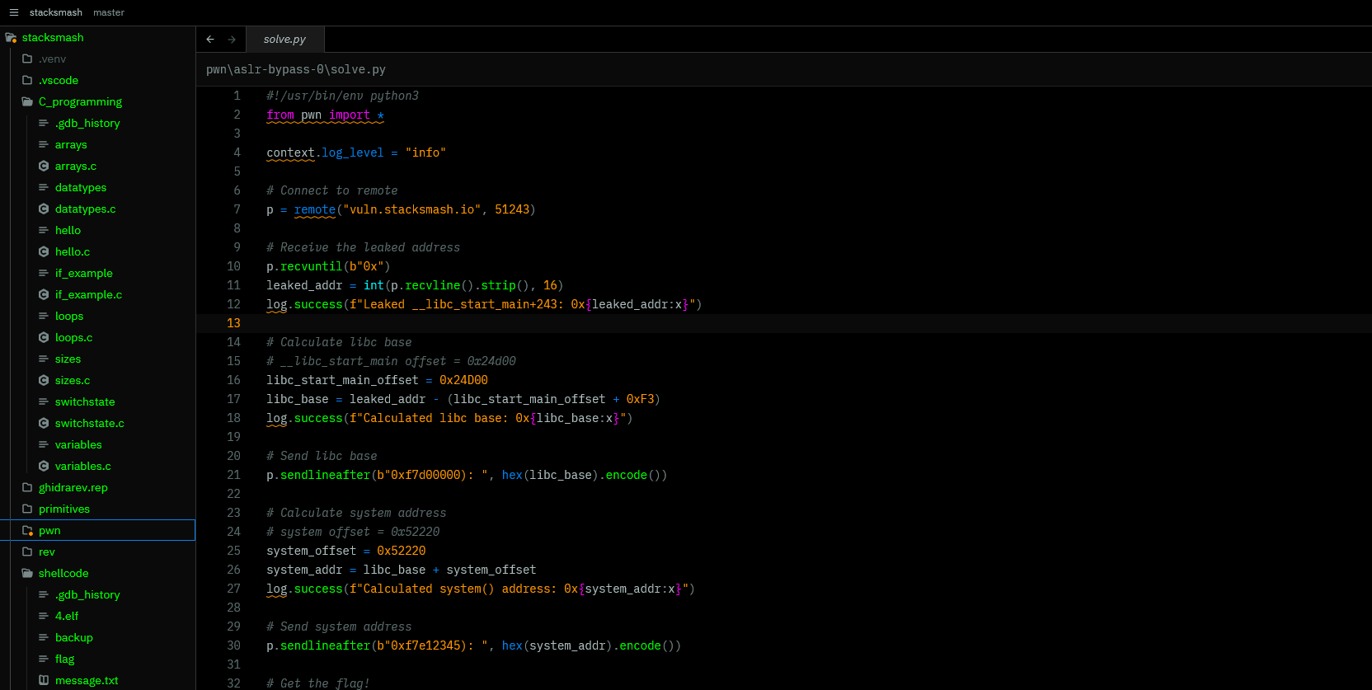Click the stacksmash project name
The width and height of the screenshot is (1372, 690).
pos(56,12)
